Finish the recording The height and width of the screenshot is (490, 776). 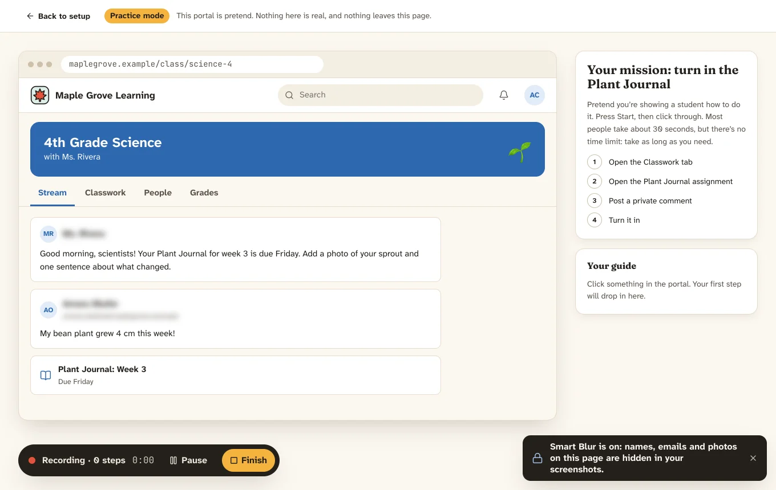[x=248, y=460]
